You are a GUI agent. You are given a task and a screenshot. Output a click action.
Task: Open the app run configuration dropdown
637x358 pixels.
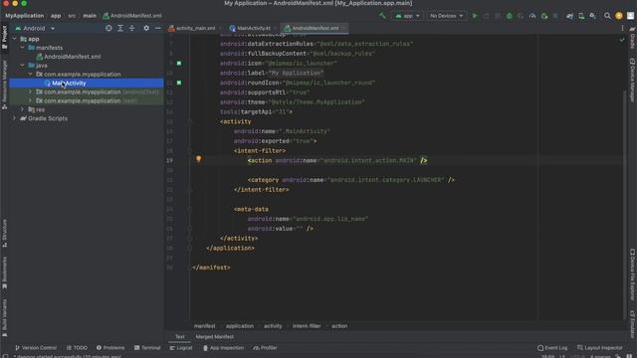(x=407, y=16)
